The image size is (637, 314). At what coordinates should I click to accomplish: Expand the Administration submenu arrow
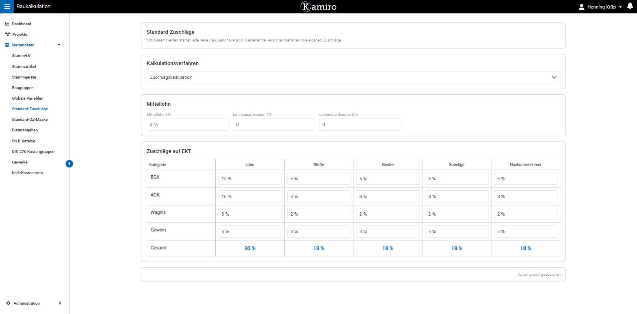pyautogui.click(x=60, y=303)
